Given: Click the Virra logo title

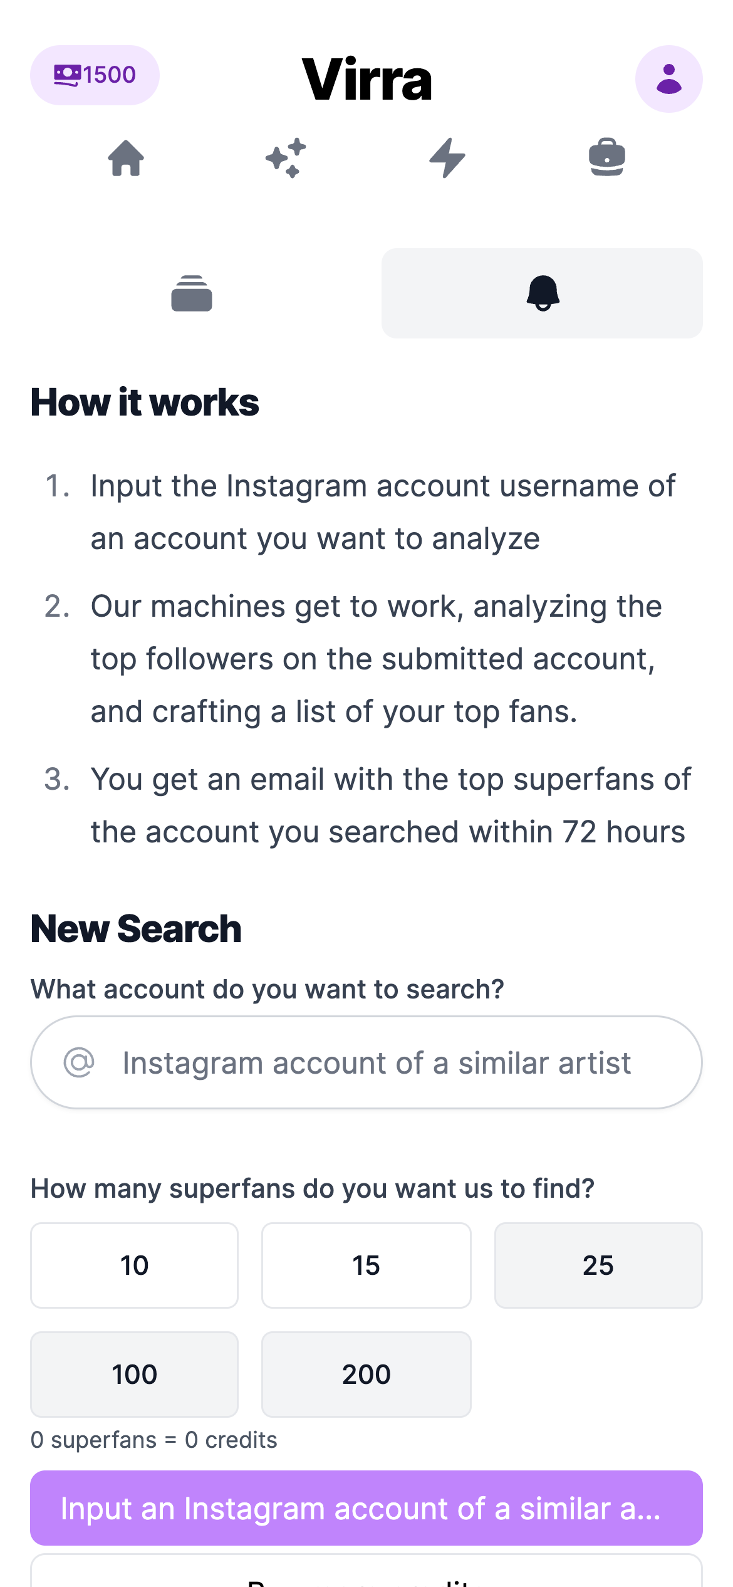Looking at the screenshot, I should [x=366, y=79].
